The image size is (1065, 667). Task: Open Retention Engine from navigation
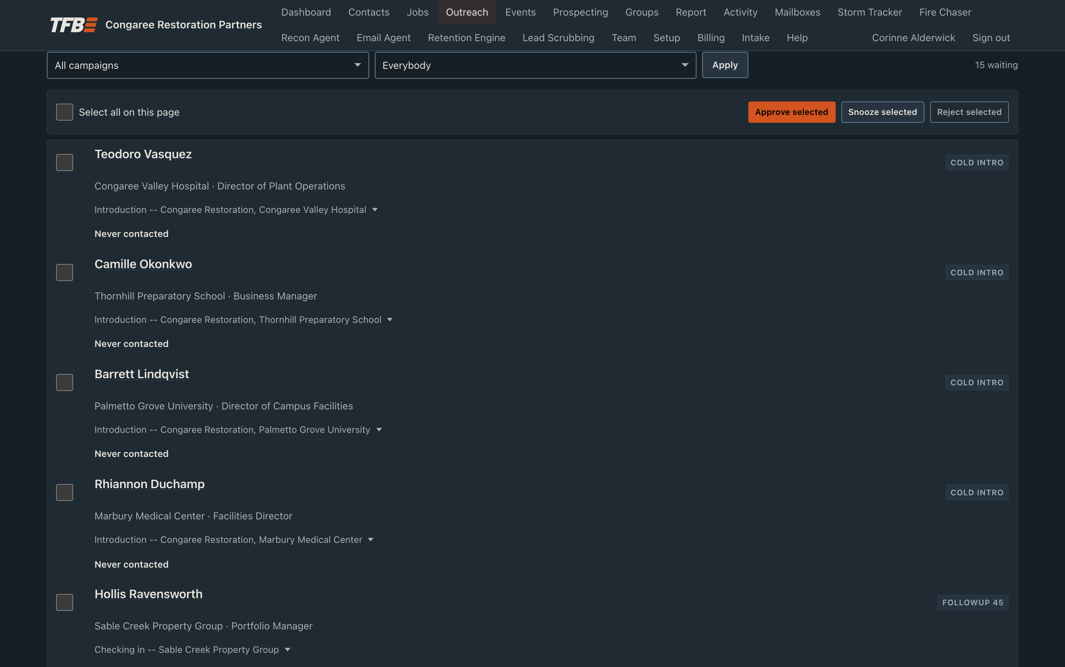(466, 38)
